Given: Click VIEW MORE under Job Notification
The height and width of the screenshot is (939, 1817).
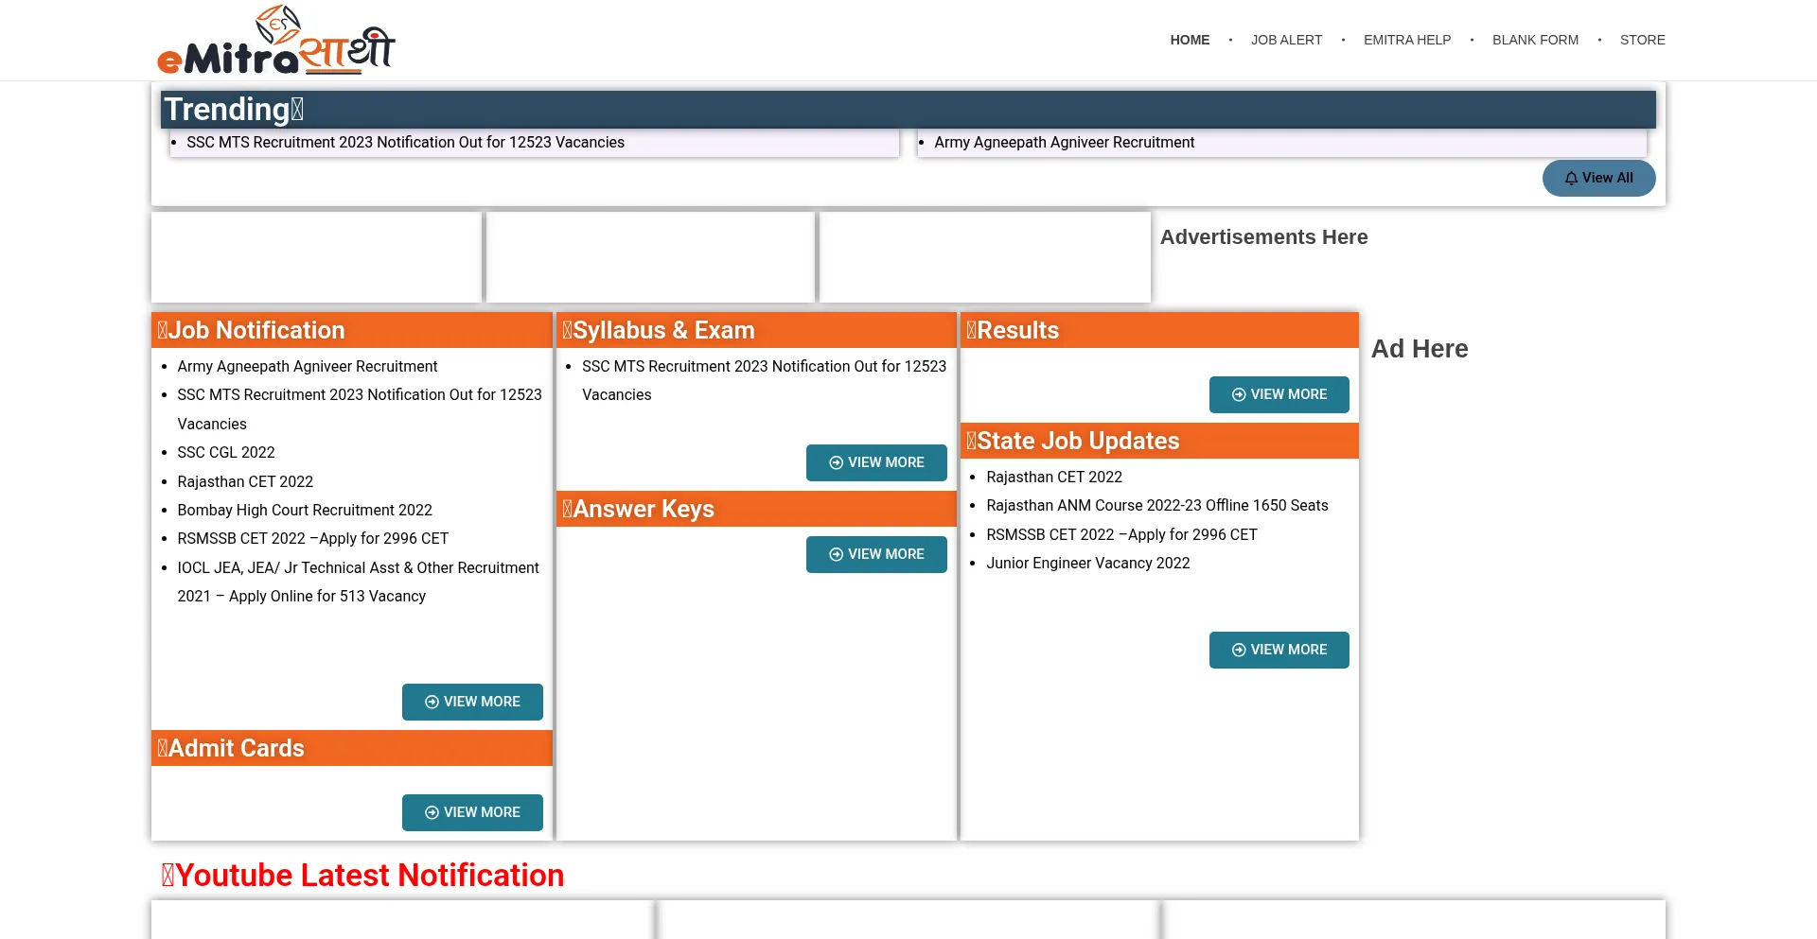Looking at the screenshot, I should click(x=472, y=702).
